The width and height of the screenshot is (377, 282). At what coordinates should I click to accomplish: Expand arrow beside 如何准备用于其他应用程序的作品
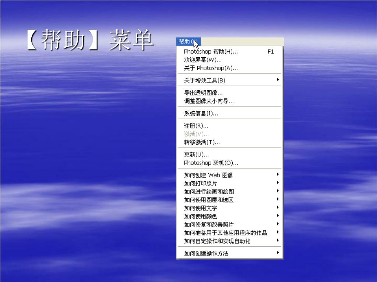278,232
